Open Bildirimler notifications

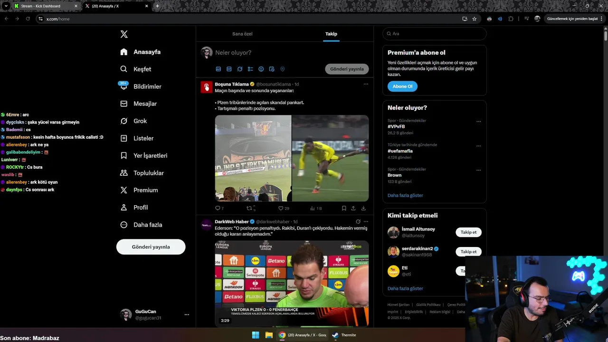(x=141, y=86)
